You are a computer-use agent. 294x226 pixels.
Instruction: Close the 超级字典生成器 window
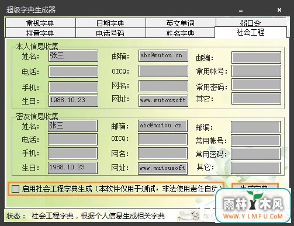coord(279,10)
